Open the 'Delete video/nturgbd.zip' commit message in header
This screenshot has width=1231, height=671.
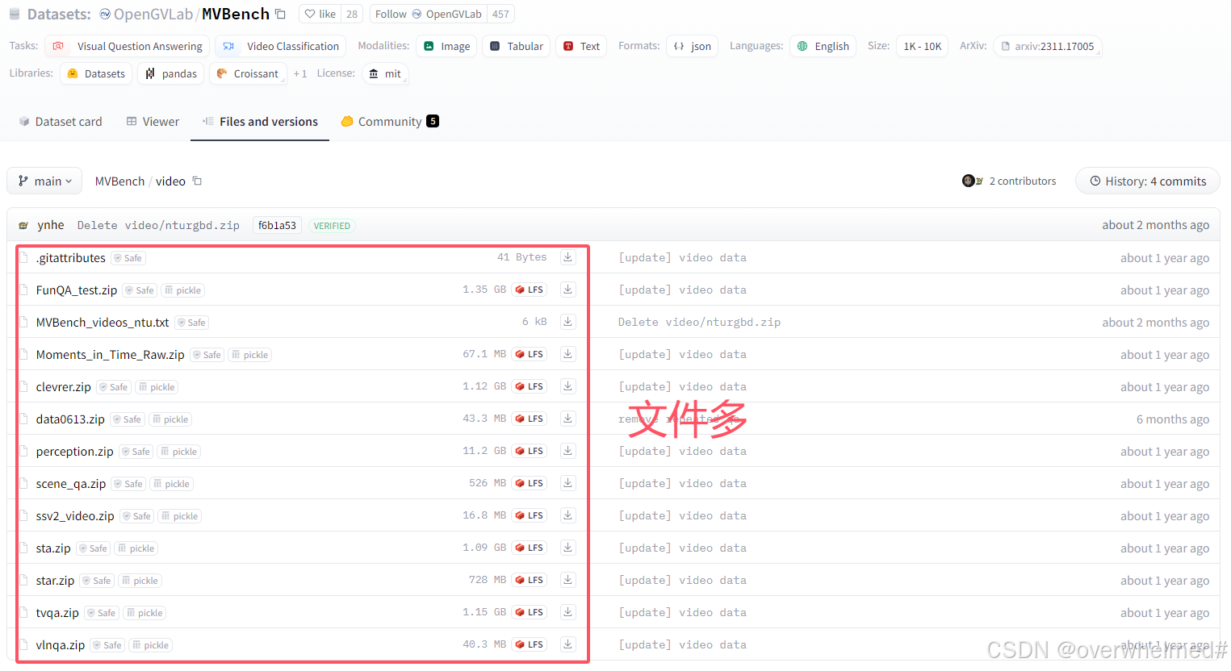(x=158, y=226)
